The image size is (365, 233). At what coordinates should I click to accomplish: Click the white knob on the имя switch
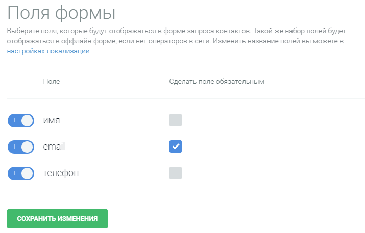pyautogui.click(x=27, y=121)
